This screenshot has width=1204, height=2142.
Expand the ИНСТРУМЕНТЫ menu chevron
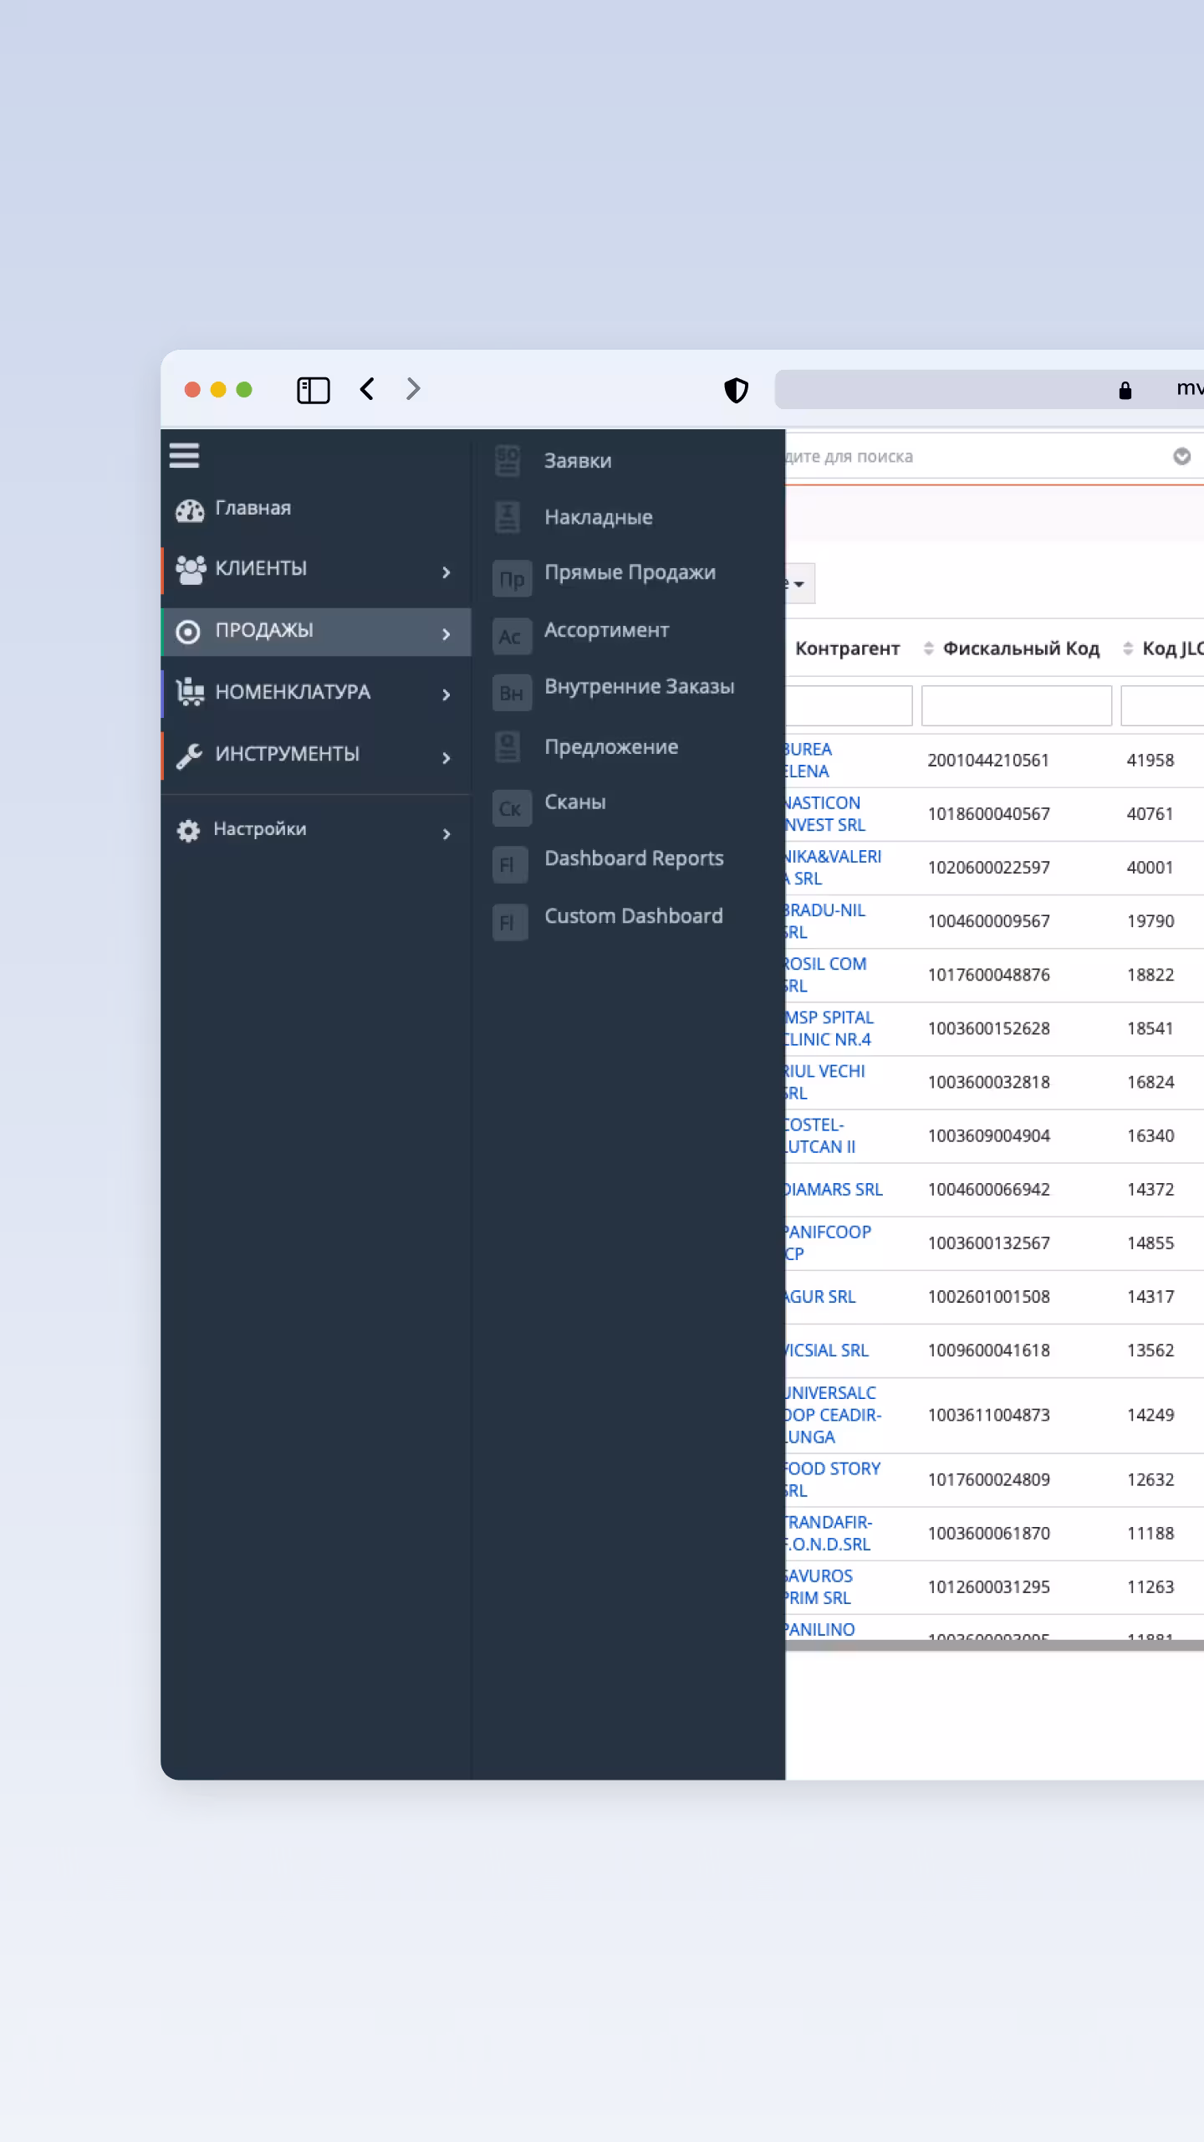point(446,758)
